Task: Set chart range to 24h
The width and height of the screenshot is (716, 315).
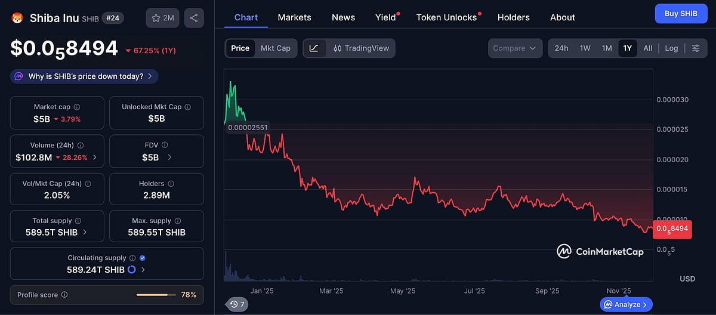Action: (561, 48)
